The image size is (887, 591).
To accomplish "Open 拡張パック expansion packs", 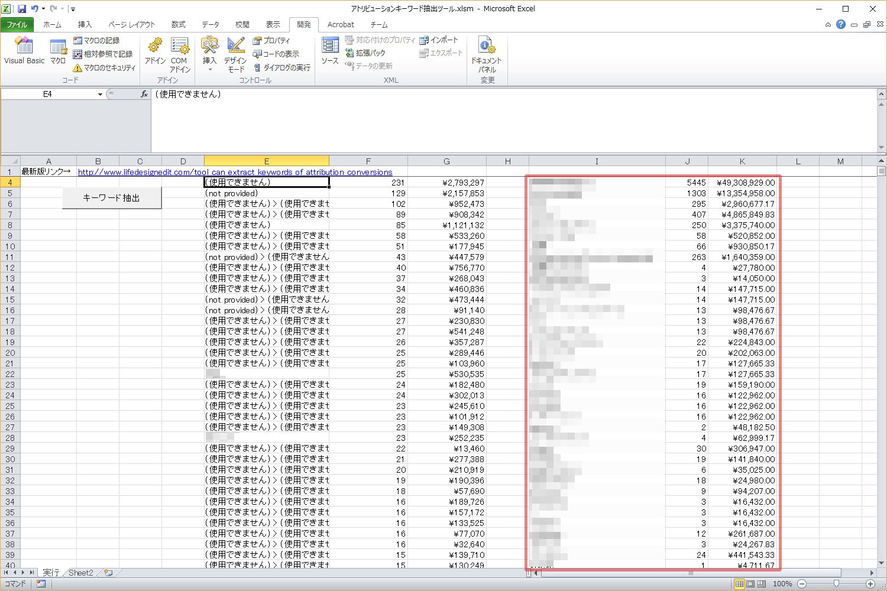I will coord(365,53).
